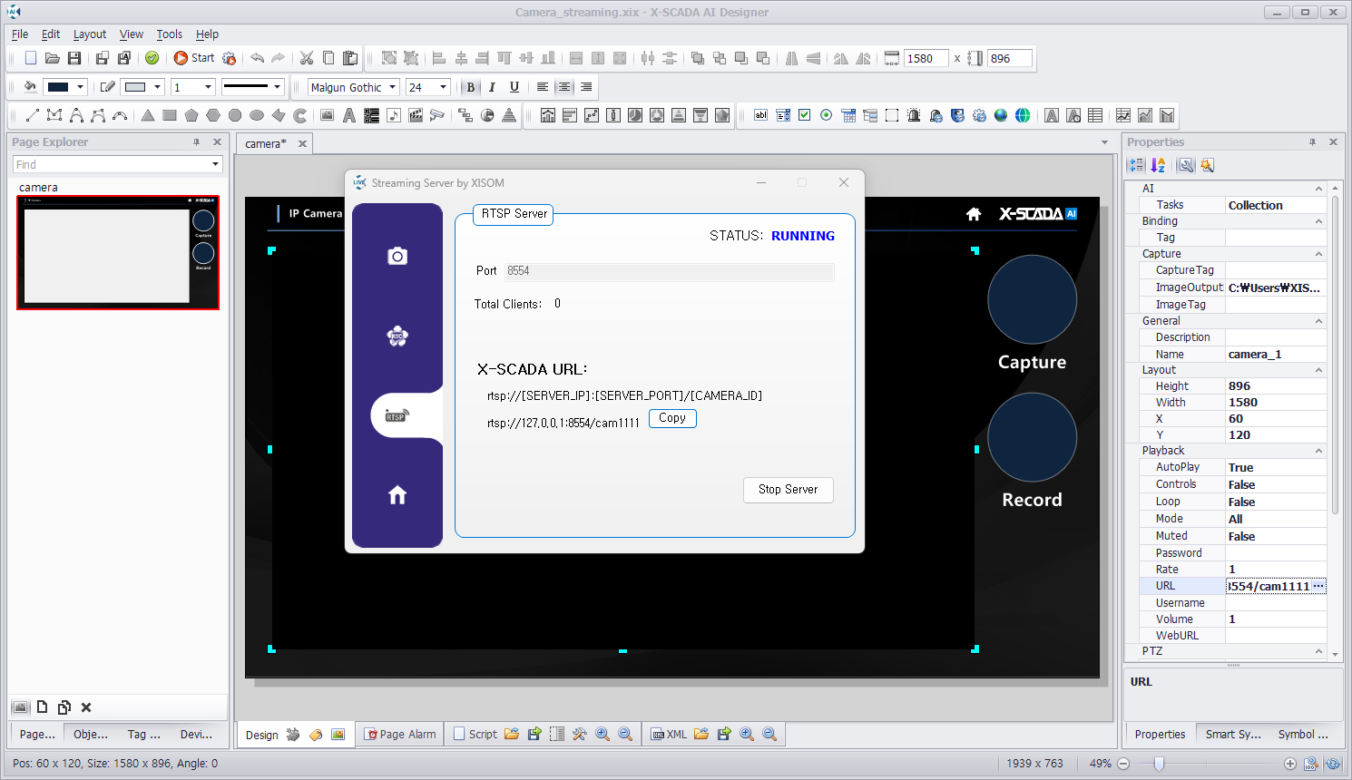The height and width of the screenshot is (780, 1352).
Task: Click the dark navy fill color swatch
Action: 58,87
